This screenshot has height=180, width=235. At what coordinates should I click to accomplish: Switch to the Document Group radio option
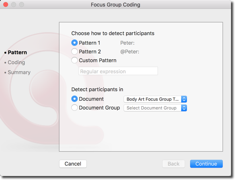coord(74,108)
